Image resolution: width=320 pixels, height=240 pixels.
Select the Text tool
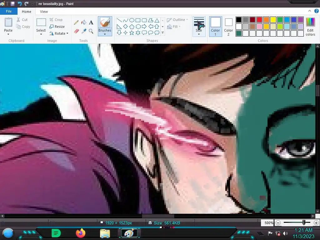(x=91, y=22)
